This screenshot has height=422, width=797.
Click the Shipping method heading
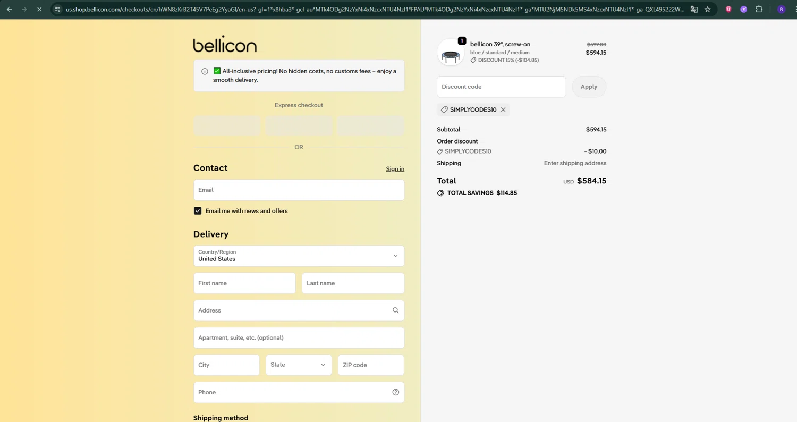tap(221, 418)
